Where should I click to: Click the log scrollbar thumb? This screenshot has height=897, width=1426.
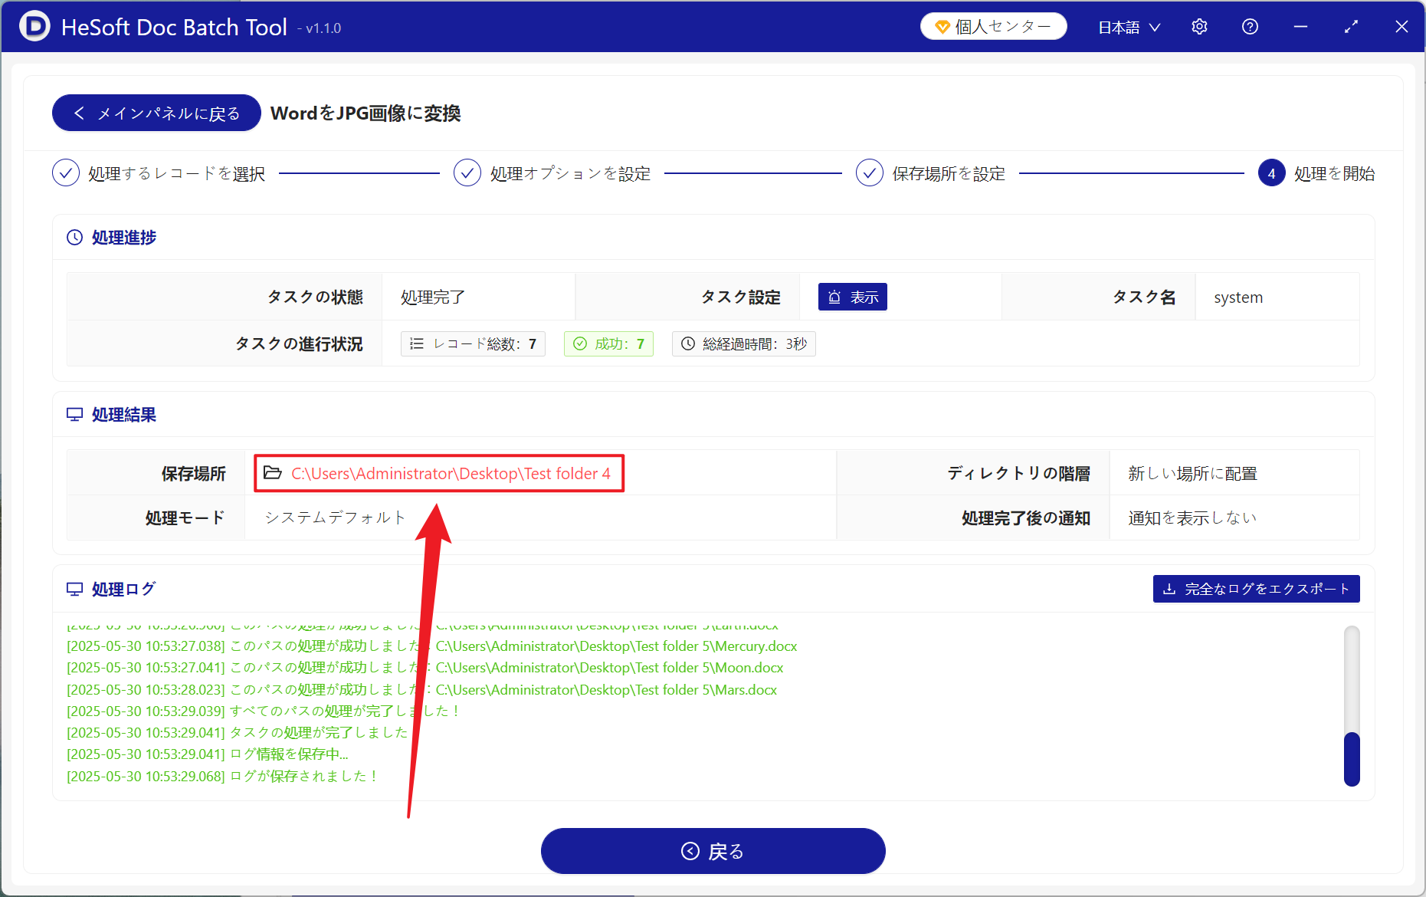click(1352, 759)
